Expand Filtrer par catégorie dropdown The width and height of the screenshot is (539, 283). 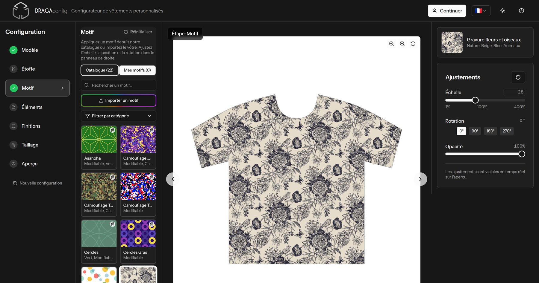point(119,116)
